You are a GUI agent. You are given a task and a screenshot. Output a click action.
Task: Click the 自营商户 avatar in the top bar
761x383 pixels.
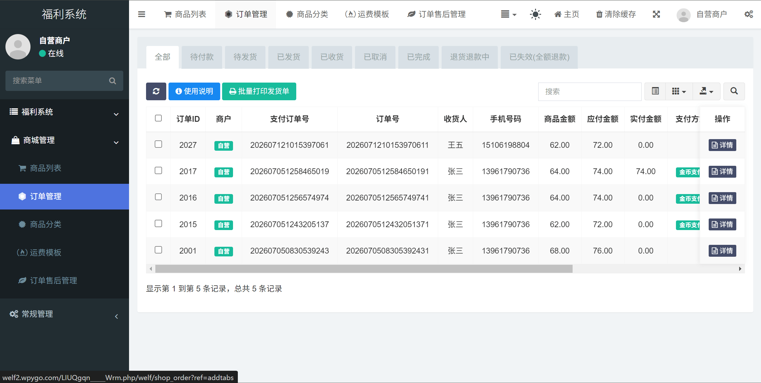point(683,15)
